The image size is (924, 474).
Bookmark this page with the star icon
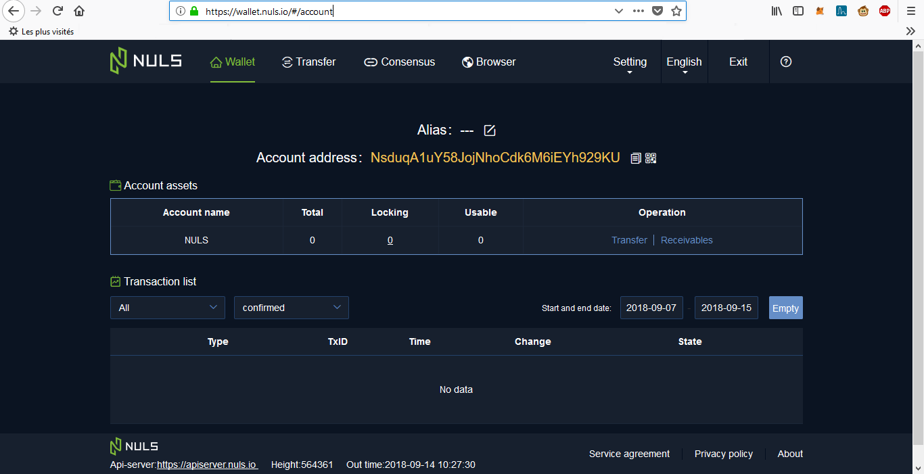click(676, 11)
